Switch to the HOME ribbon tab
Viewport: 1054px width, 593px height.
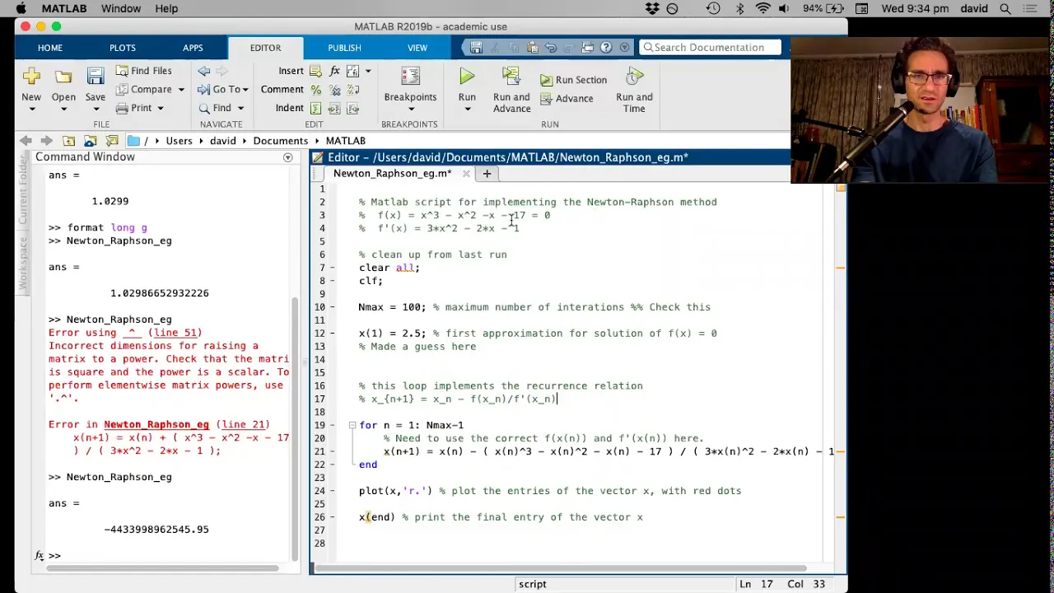click(x=49, y=48)
